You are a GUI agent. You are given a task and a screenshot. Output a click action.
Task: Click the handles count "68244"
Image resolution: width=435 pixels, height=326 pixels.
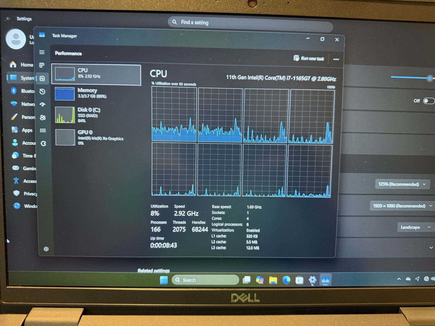tap(200, 230)
